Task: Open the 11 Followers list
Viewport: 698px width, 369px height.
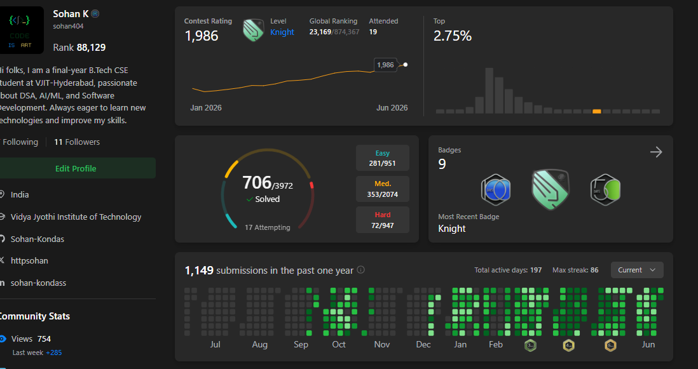Action: 77,142
